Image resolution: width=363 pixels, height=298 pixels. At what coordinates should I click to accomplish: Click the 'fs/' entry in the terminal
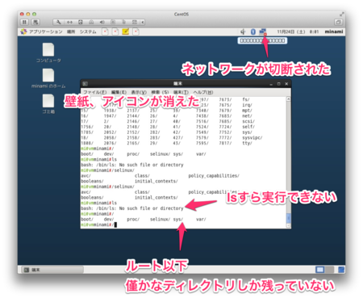pyautogui.click(x=246, y=99)
